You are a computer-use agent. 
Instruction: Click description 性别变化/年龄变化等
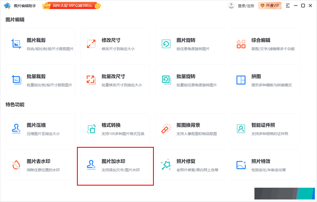269,170
